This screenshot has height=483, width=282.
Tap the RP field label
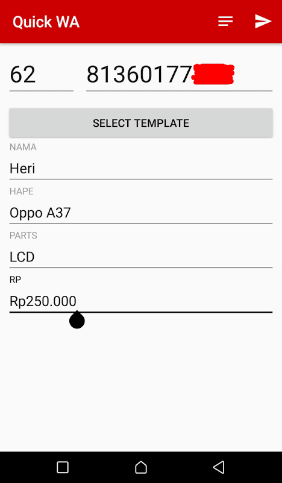pos(16,280)
